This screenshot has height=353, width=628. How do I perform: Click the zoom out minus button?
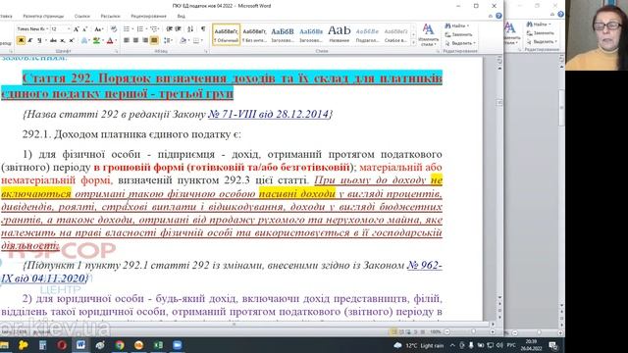(x=447, y=331)
